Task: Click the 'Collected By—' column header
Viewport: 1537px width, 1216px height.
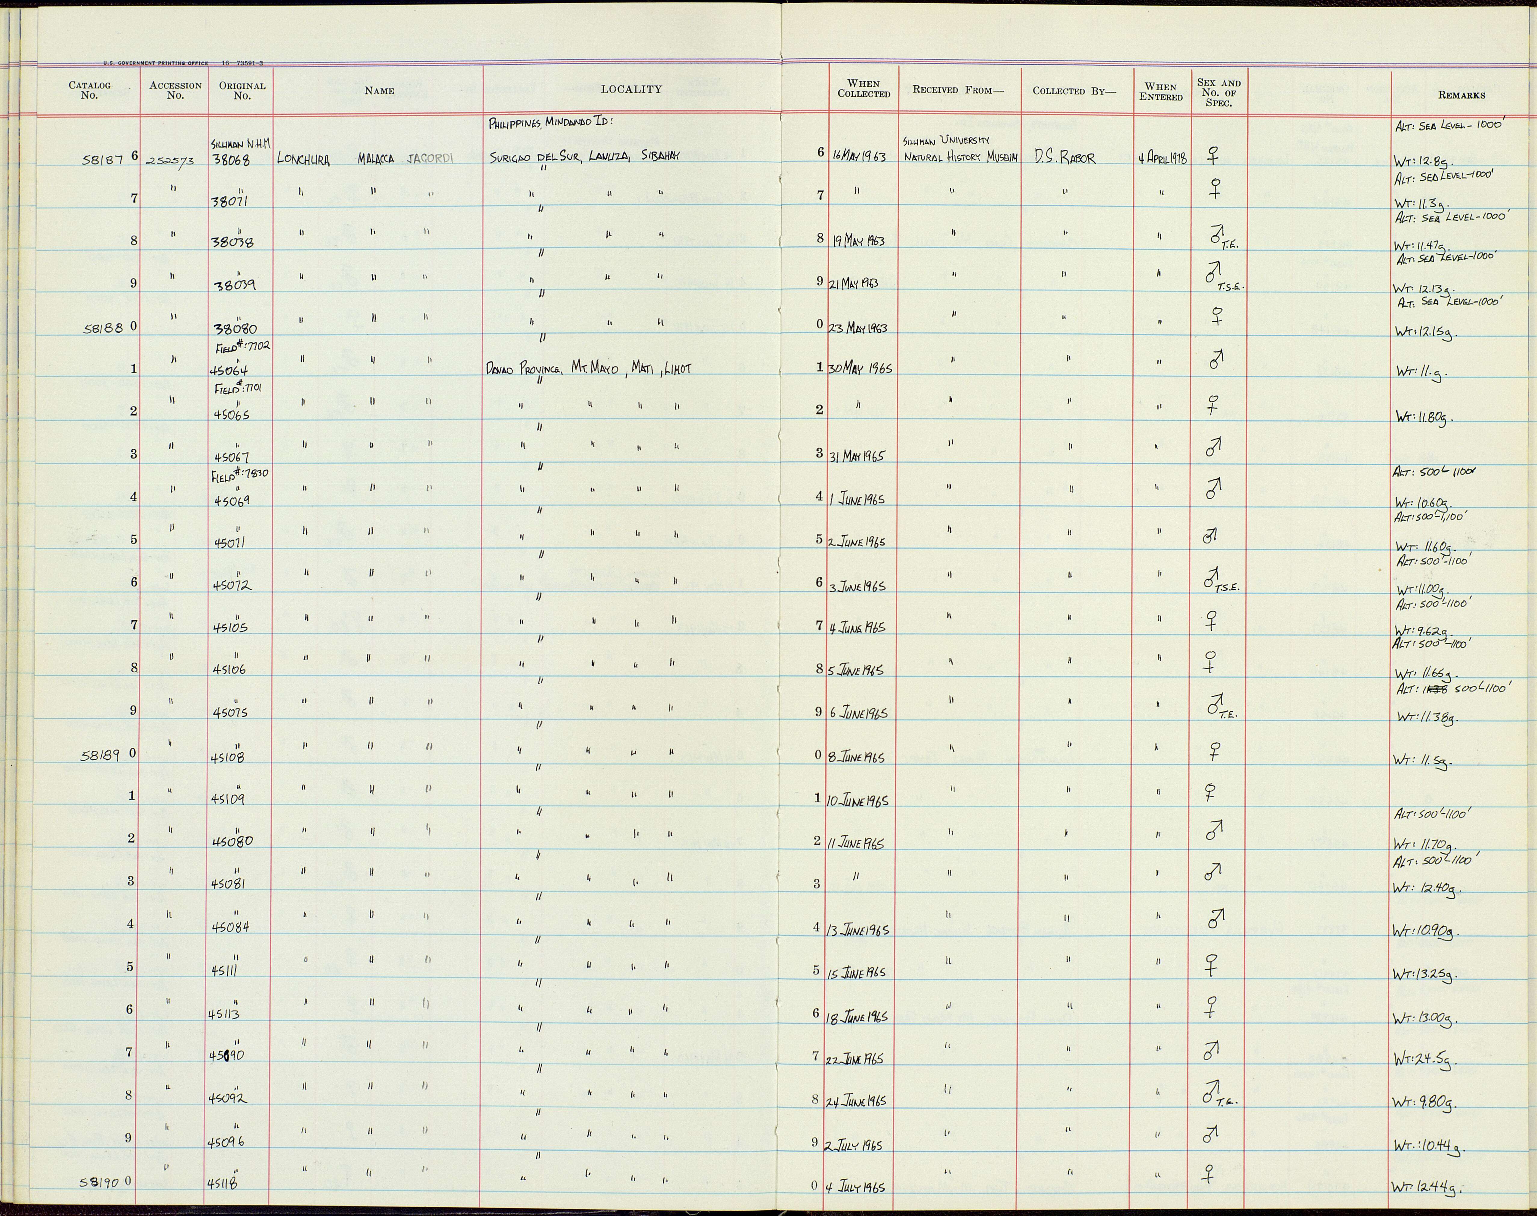Action: pyautogui.click(x=1074, y=91)
